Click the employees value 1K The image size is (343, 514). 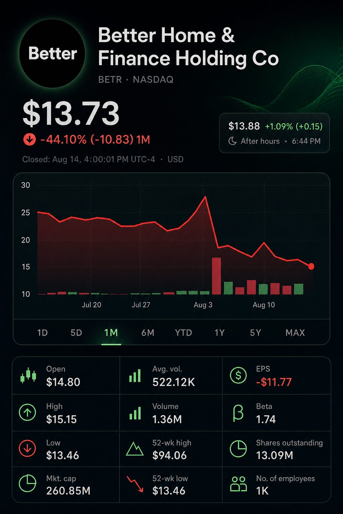coord(262,491)
